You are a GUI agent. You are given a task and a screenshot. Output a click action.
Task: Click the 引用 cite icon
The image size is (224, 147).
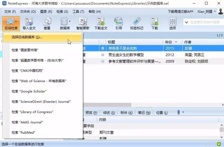tap(119, 22)
